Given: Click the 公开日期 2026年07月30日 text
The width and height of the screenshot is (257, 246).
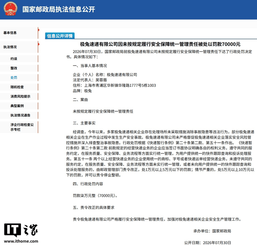Looking at the screenshot, I should tap(207, 243).
